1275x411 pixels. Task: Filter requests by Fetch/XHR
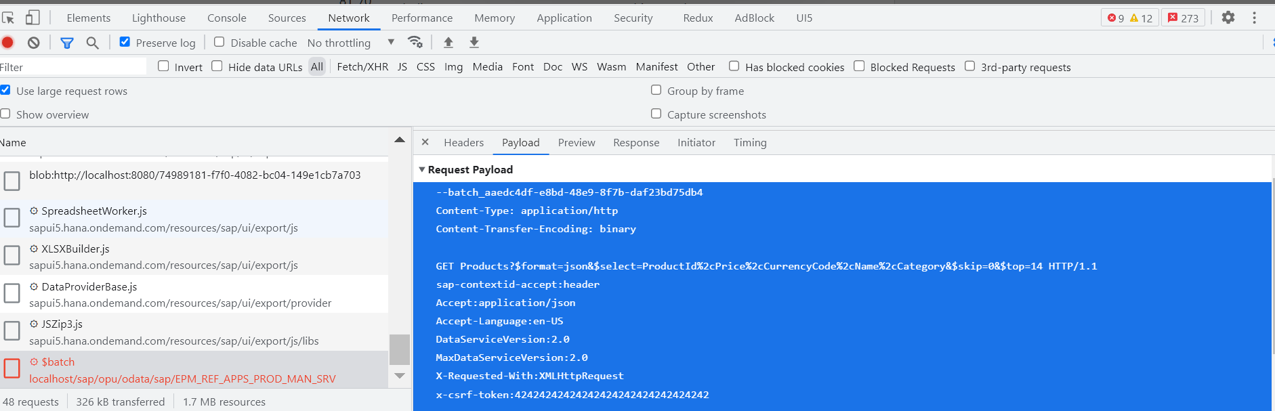point(362,66)
